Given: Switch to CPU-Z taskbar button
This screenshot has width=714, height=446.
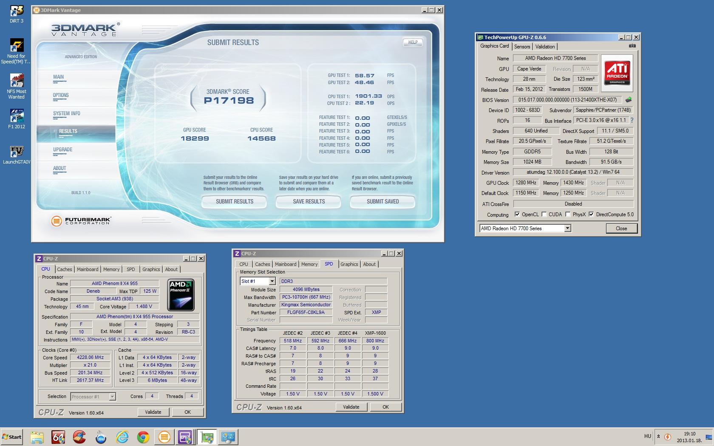Looking at the screenshot, I should [x=185, y=437].
